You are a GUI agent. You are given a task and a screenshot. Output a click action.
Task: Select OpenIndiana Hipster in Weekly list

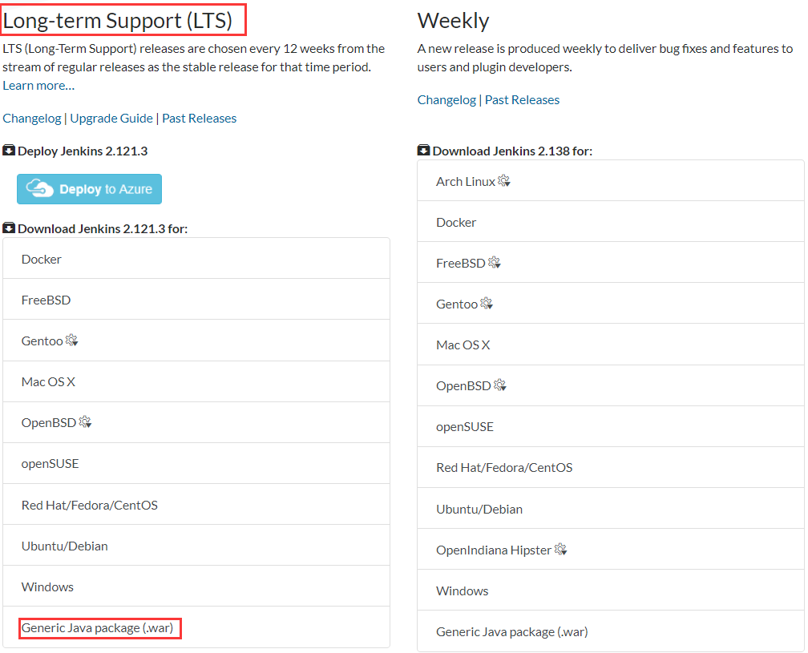tap(611, 550)
